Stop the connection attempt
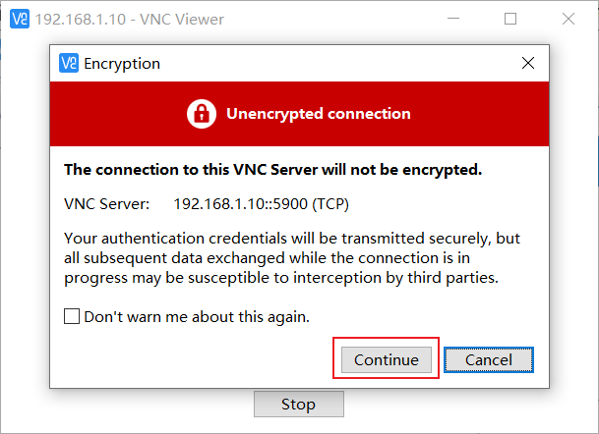 pyautogui.click(x=299, y=405)
